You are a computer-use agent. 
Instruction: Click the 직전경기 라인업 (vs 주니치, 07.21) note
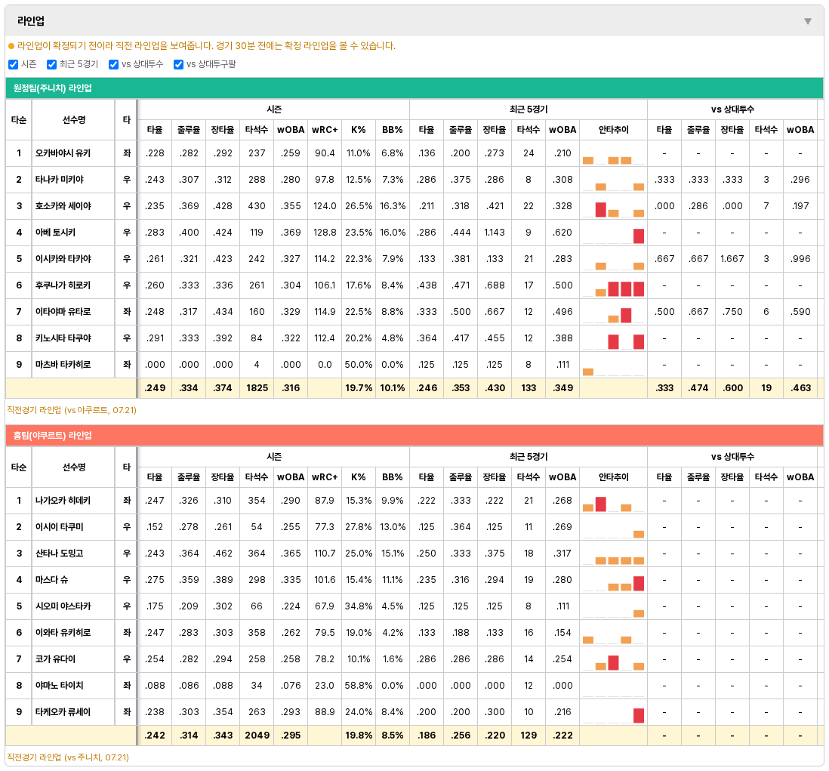point(69,757)
